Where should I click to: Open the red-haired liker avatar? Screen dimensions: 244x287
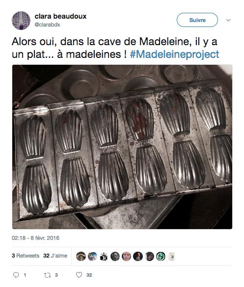[138, 256]
